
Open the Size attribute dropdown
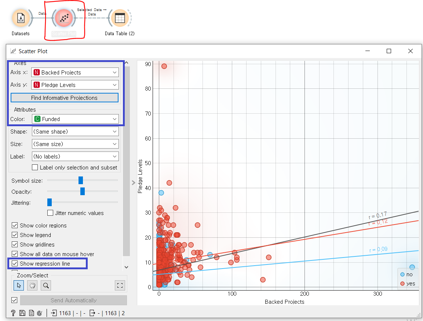click(75, 144)
